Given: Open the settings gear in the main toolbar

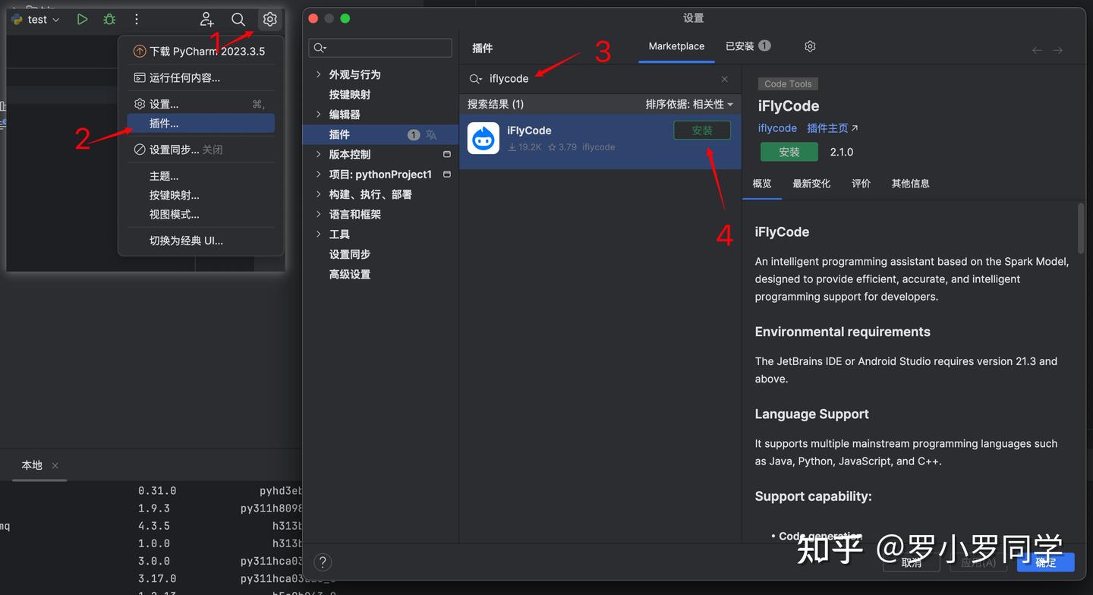Looking at the screenshot, I should [269, 19].
